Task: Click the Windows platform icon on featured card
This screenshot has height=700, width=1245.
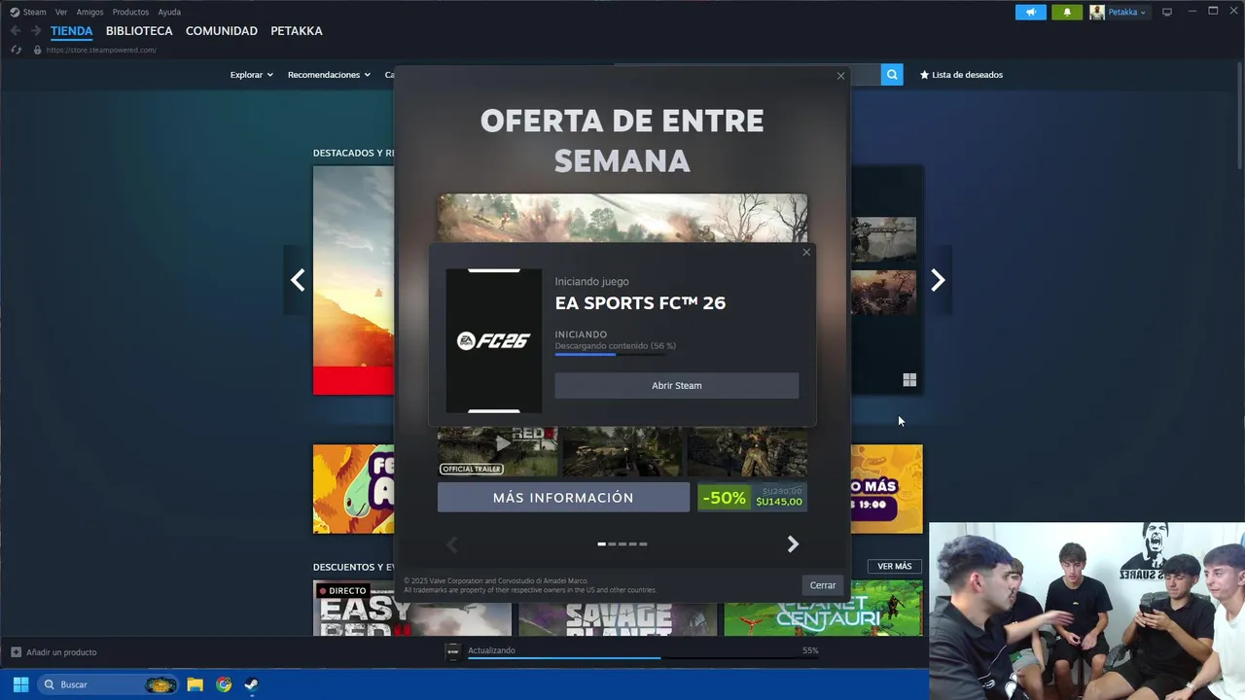Action: (909, 380)
